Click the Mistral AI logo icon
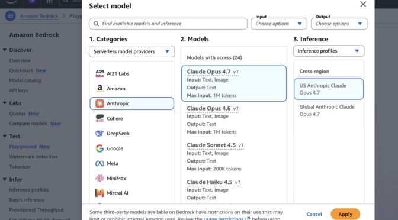This screenshot has height=220, width=398. point(99,193)
